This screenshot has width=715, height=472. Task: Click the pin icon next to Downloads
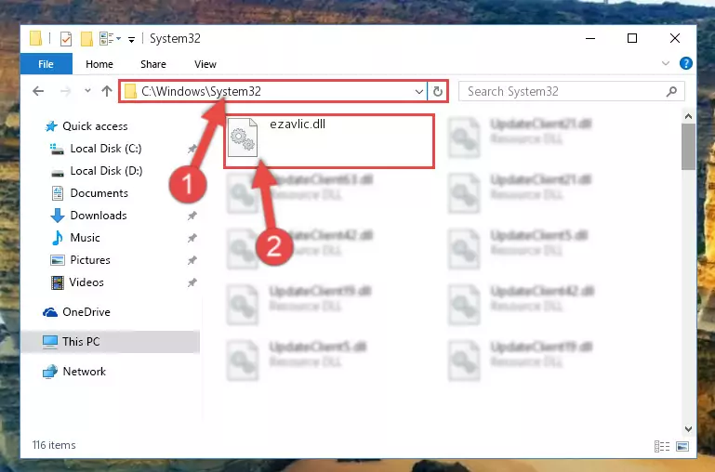tap(192, 216)
